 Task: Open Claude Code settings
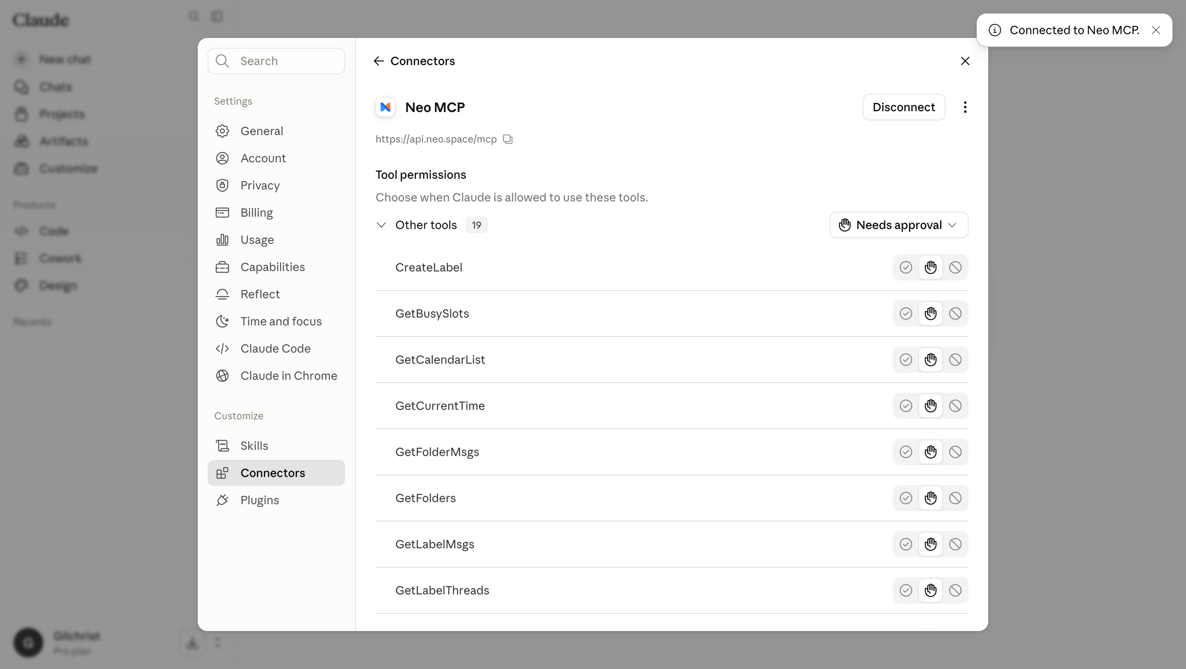276,349
